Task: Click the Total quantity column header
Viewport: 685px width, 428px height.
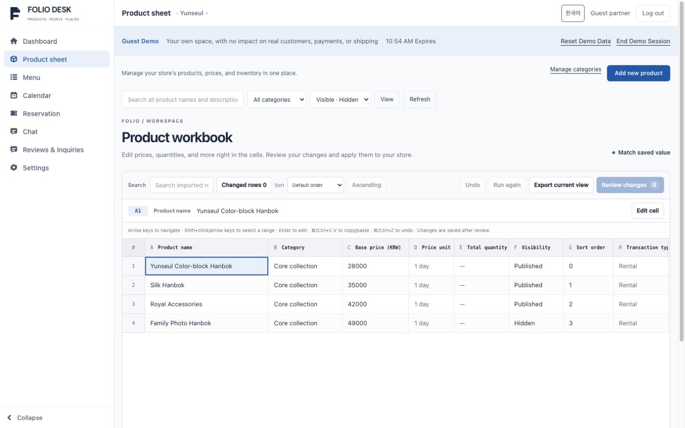Action: (481, 247)
